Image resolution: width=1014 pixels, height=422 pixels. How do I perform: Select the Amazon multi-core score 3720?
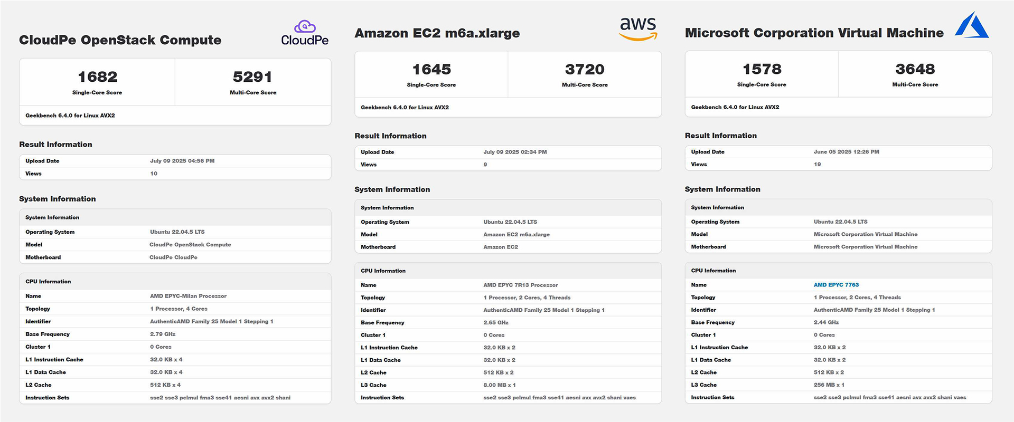tap(585, 70)
